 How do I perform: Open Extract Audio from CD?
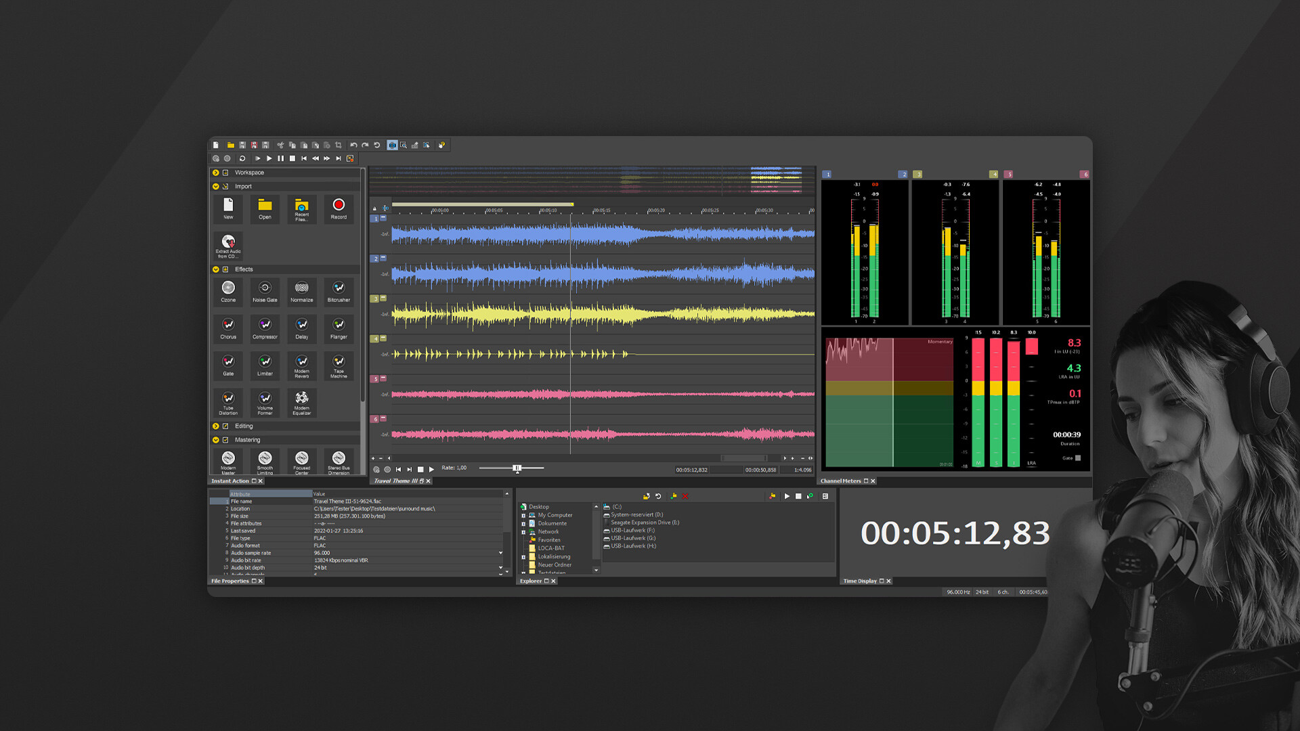tap(228, 244)
